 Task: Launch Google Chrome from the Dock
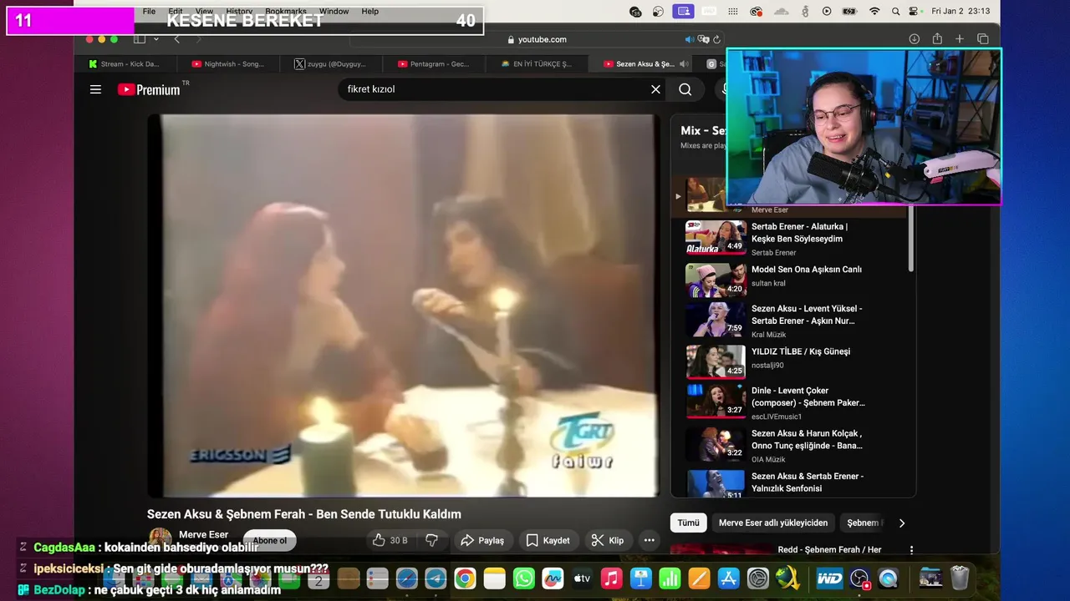pos(466,578)
